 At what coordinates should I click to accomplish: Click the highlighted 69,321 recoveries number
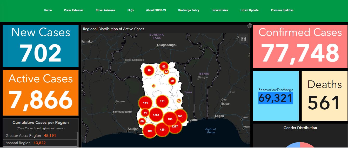(276, 98)
